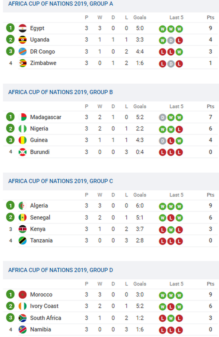Viewport: 219px width, 337px height.
Task: Click the South Africa flag icon
Action: [x=23, y=318]
